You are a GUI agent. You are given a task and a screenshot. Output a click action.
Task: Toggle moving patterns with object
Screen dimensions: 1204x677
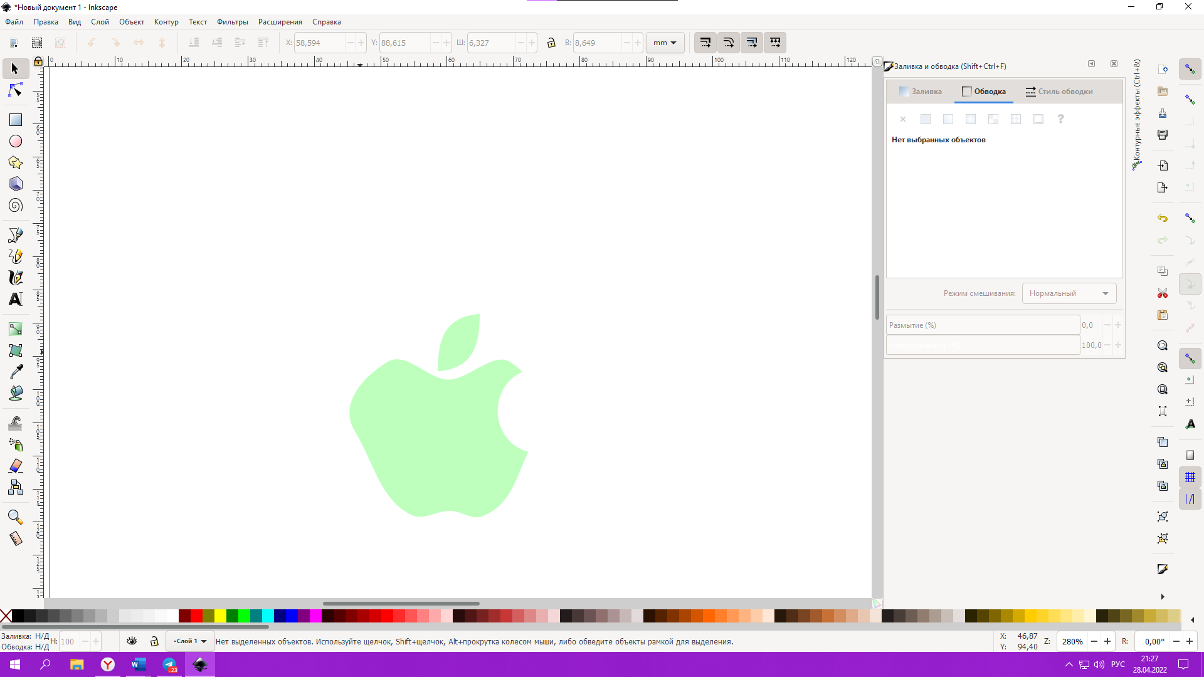775,43
